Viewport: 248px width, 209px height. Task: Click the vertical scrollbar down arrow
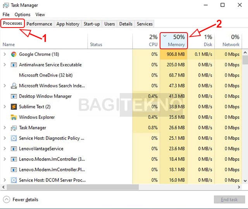tap(245, 181)
